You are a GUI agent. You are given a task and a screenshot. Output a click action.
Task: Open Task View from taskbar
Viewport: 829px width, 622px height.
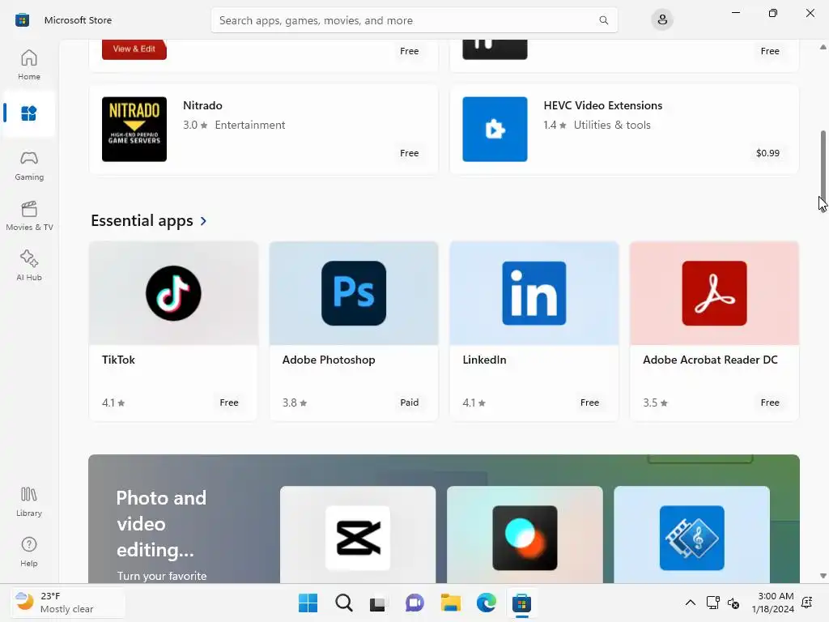coord(377,603)
